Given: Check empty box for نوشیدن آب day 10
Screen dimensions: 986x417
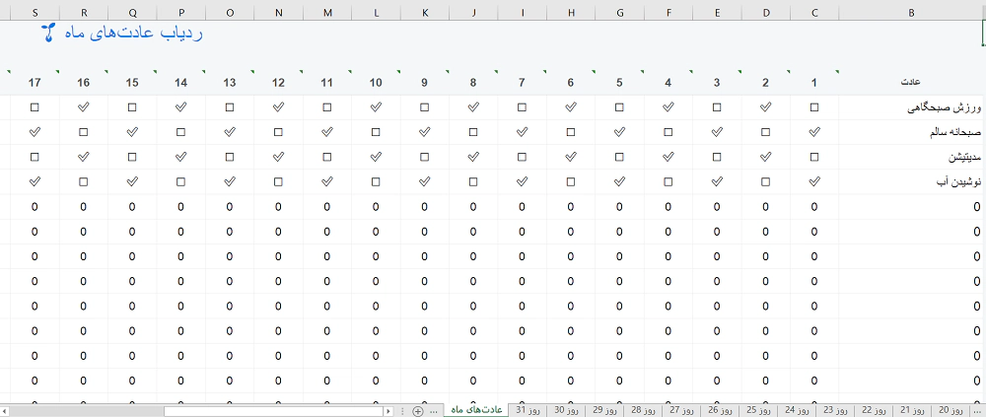Looking at the screenshot, I should 376,180.
